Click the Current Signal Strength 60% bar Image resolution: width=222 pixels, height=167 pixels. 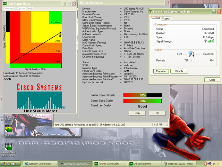142,95
